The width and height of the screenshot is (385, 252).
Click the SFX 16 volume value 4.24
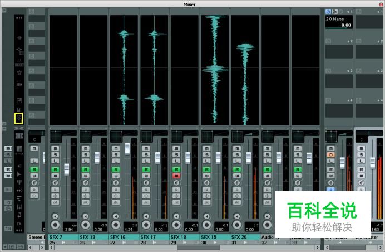(x=129, y=229)
